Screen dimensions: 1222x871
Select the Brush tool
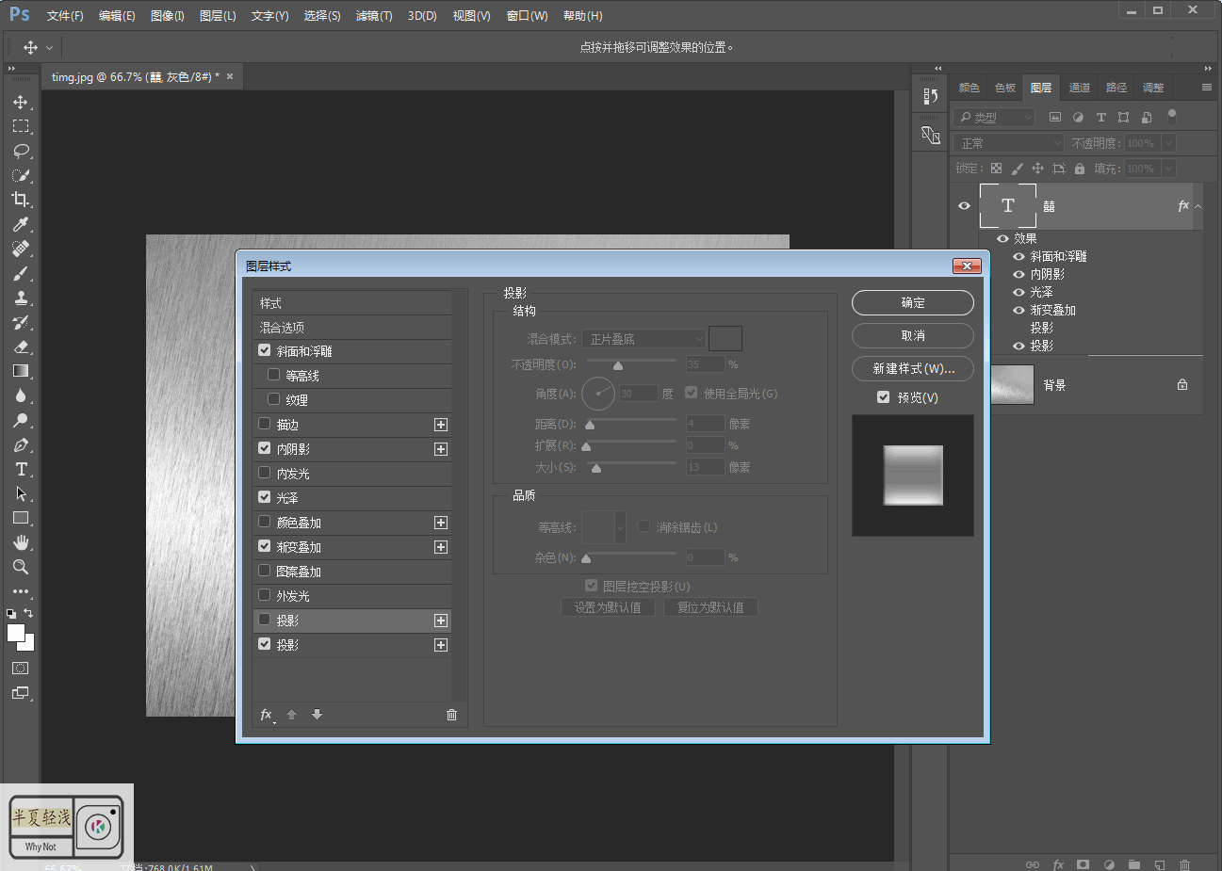pyautogui.click(x=21, y=273)
